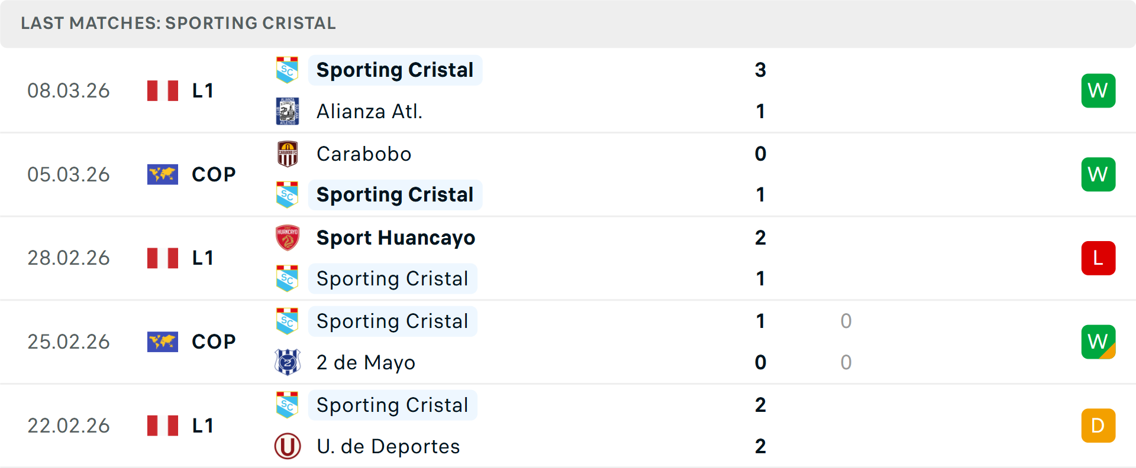This screenshot has width=1136, height=468.
Task: Select the Alianza Atl. team logo
Action: click(x=288, y=111)
